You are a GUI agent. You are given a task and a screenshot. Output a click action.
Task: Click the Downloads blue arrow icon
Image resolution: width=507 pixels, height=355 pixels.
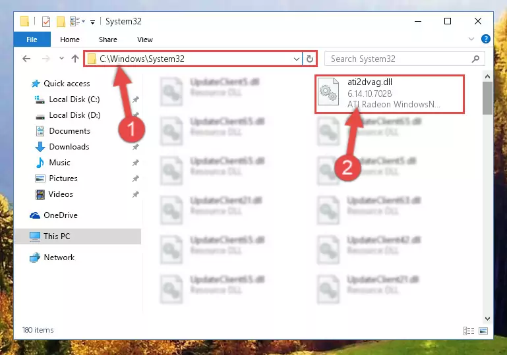pos(40,147)
